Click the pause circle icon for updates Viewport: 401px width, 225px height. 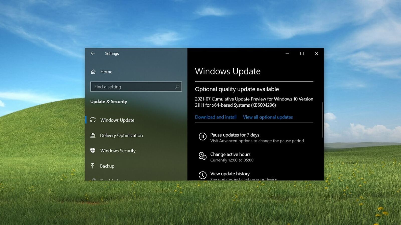(203, 137)
